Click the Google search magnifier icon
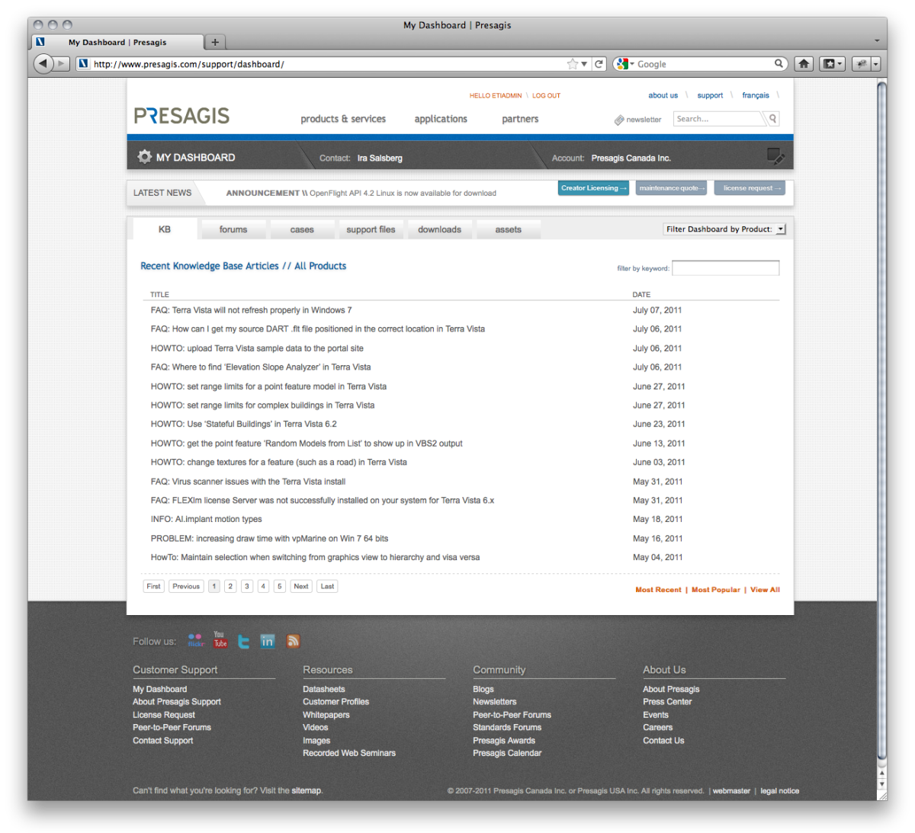Image resolution: width=915 pixels, height=833 pixels. [779, 64]
